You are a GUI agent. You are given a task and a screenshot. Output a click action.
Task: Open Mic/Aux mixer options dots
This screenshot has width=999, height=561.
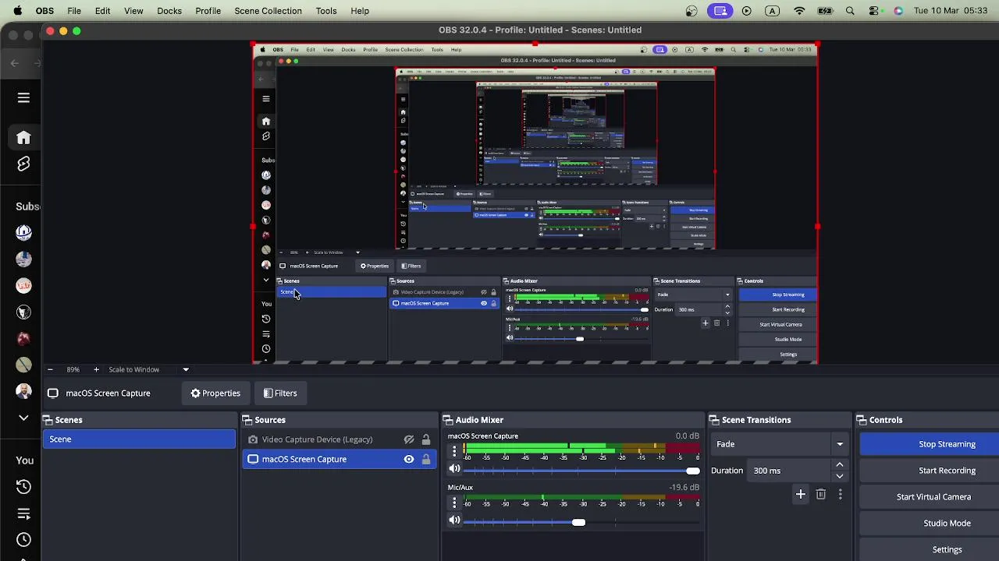(454, 503)
